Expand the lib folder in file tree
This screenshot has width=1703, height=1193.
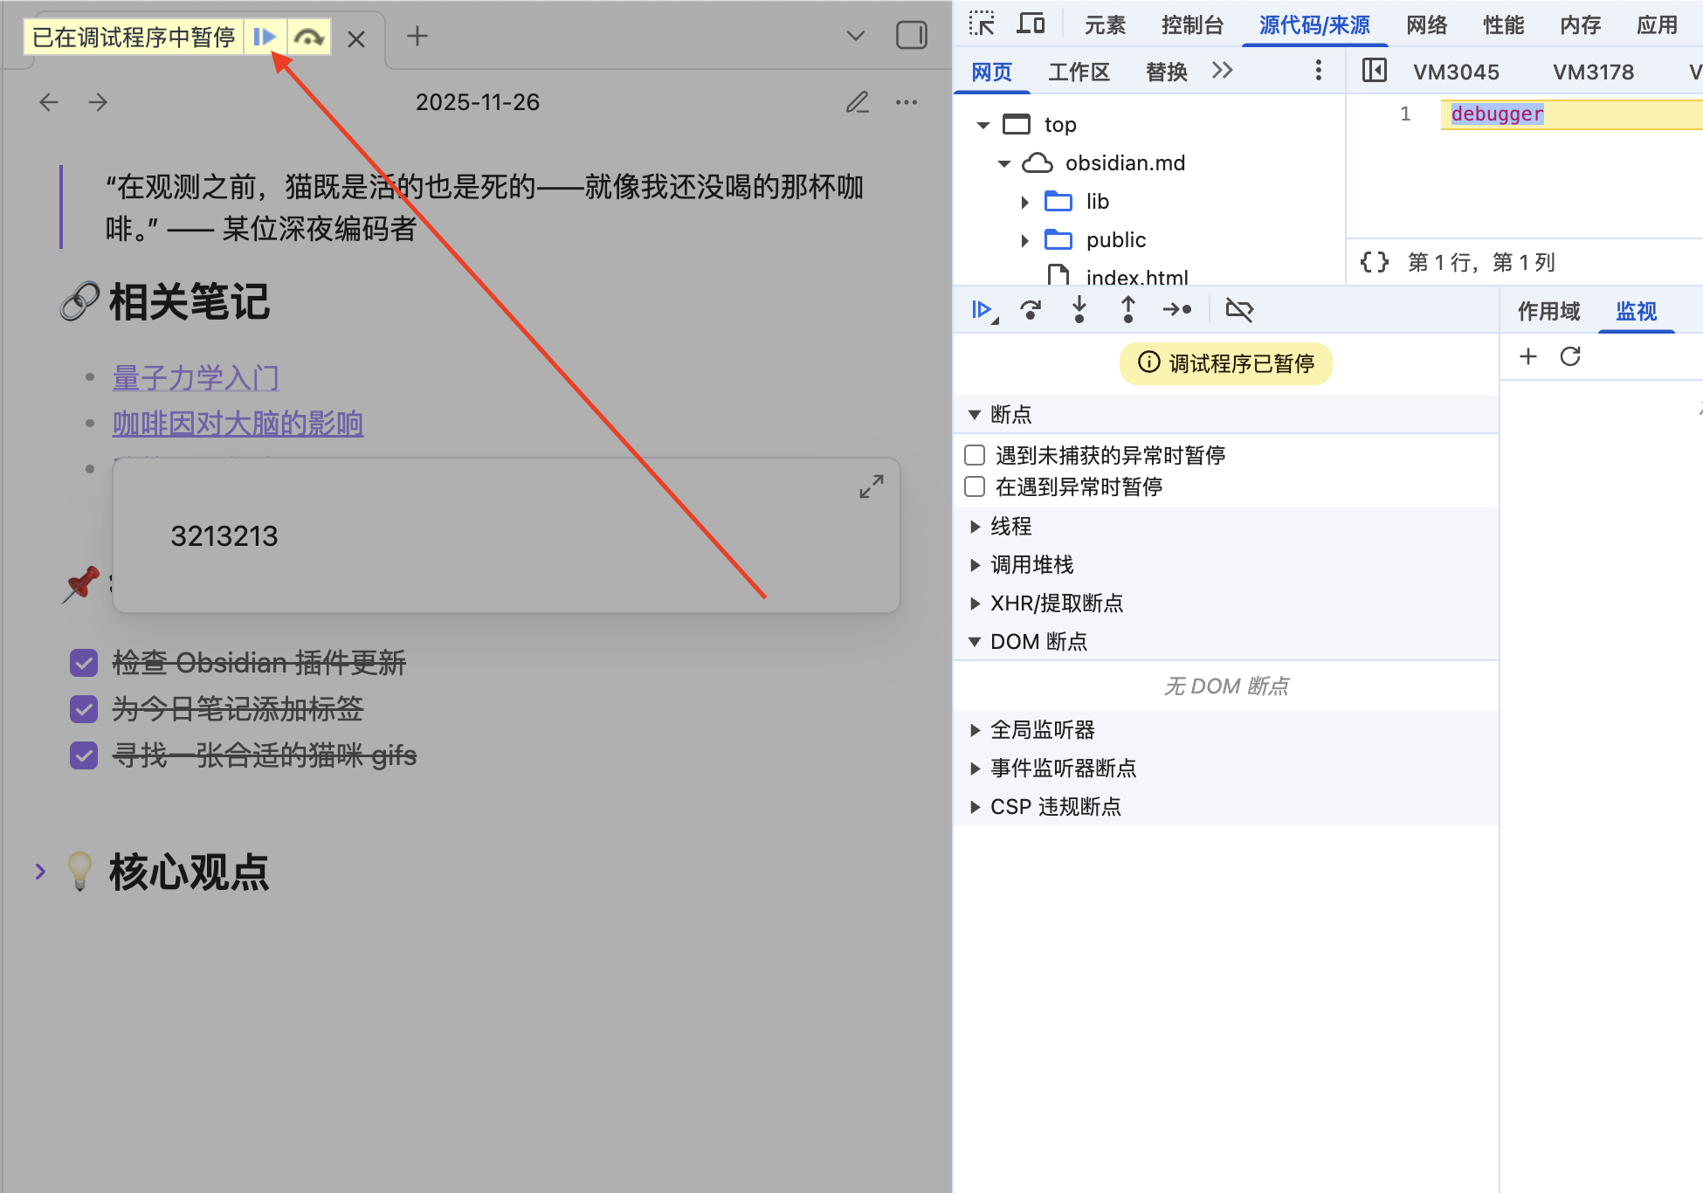[1025, 202]
